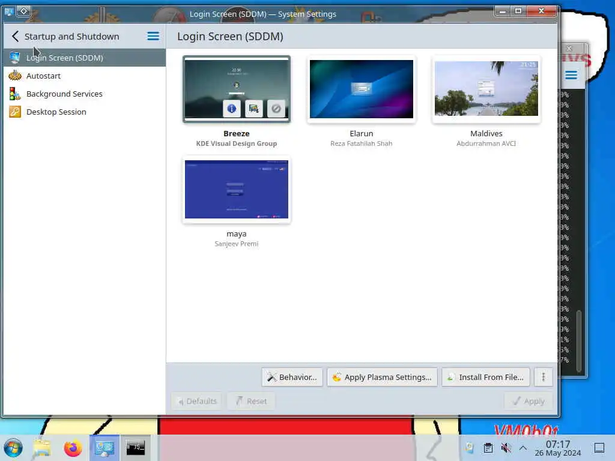This screenshot has height=461, width=615.
Task: Click the Reset button
Action: click(251, 401)
